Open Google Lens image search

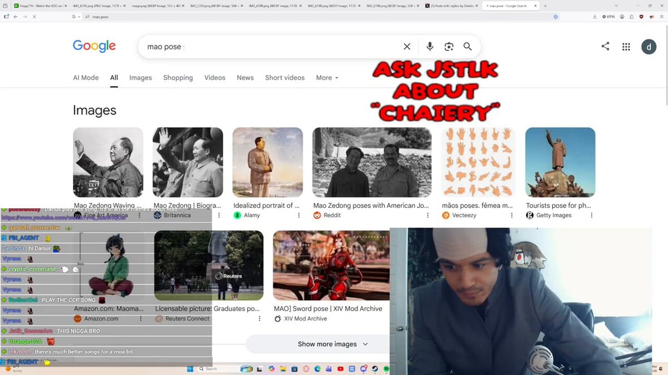(449, 47)
